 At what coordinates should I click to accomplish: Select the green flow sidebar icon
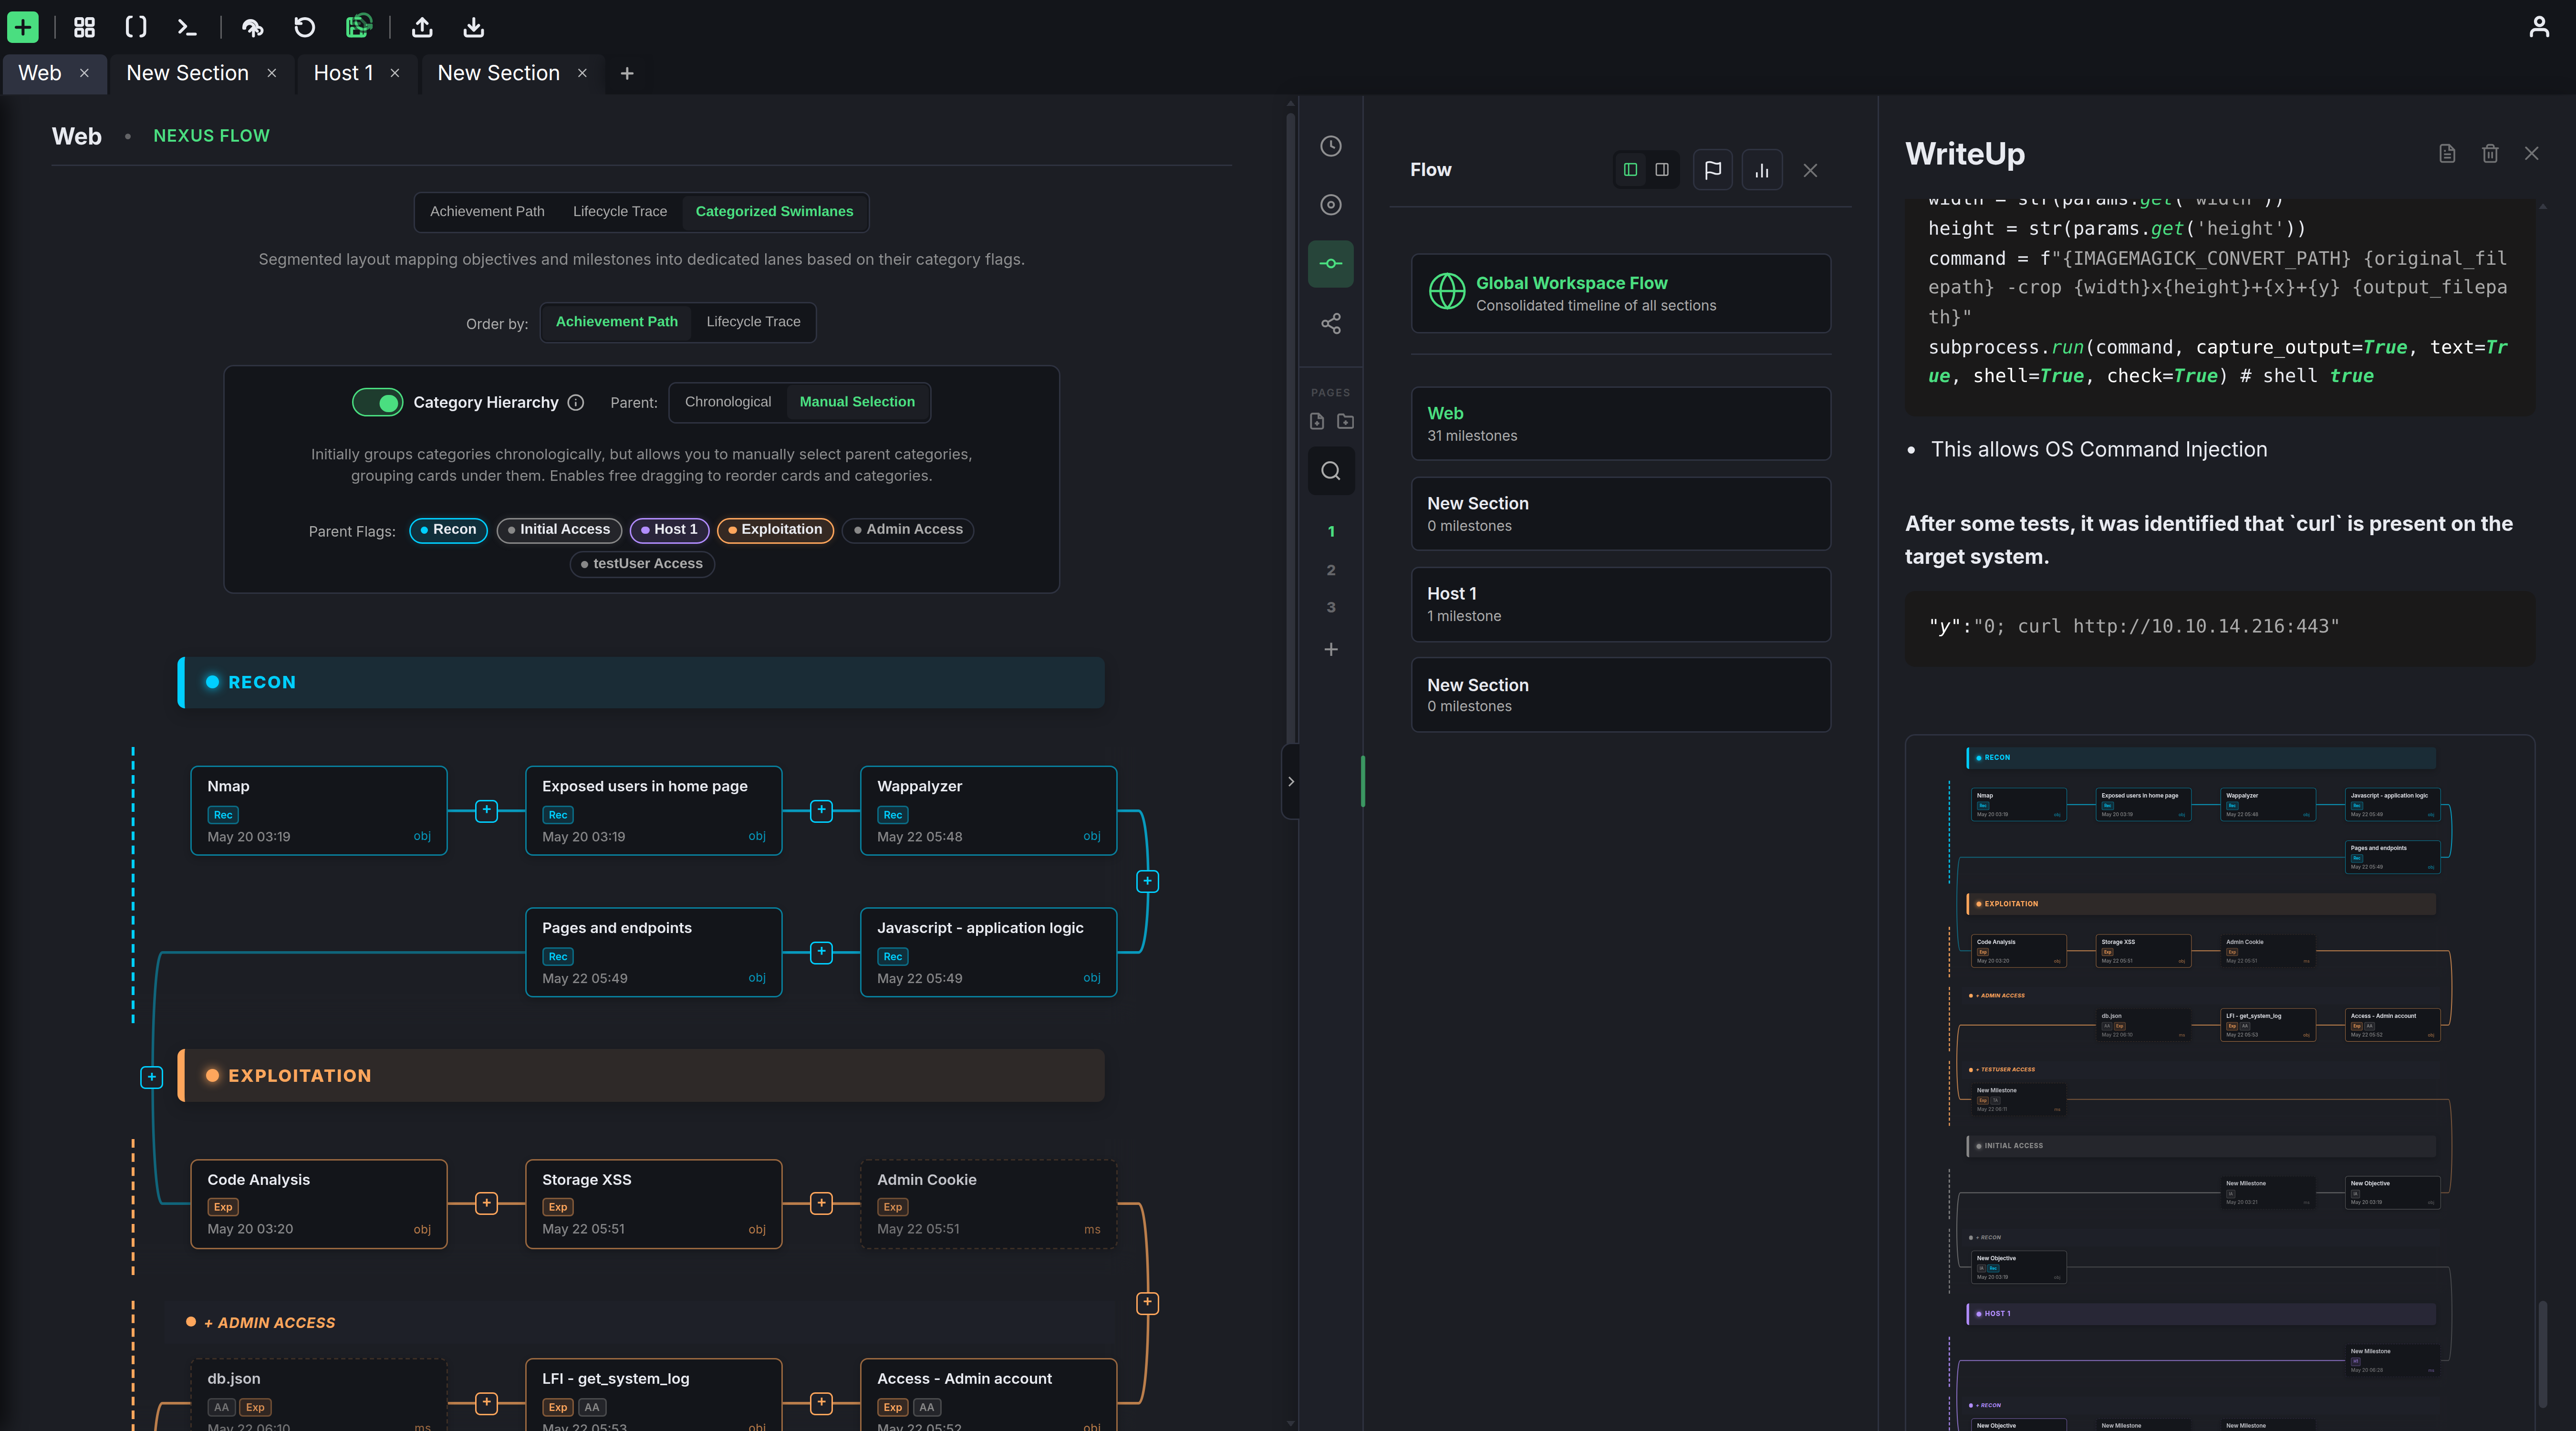click(x=1330, y=264)
